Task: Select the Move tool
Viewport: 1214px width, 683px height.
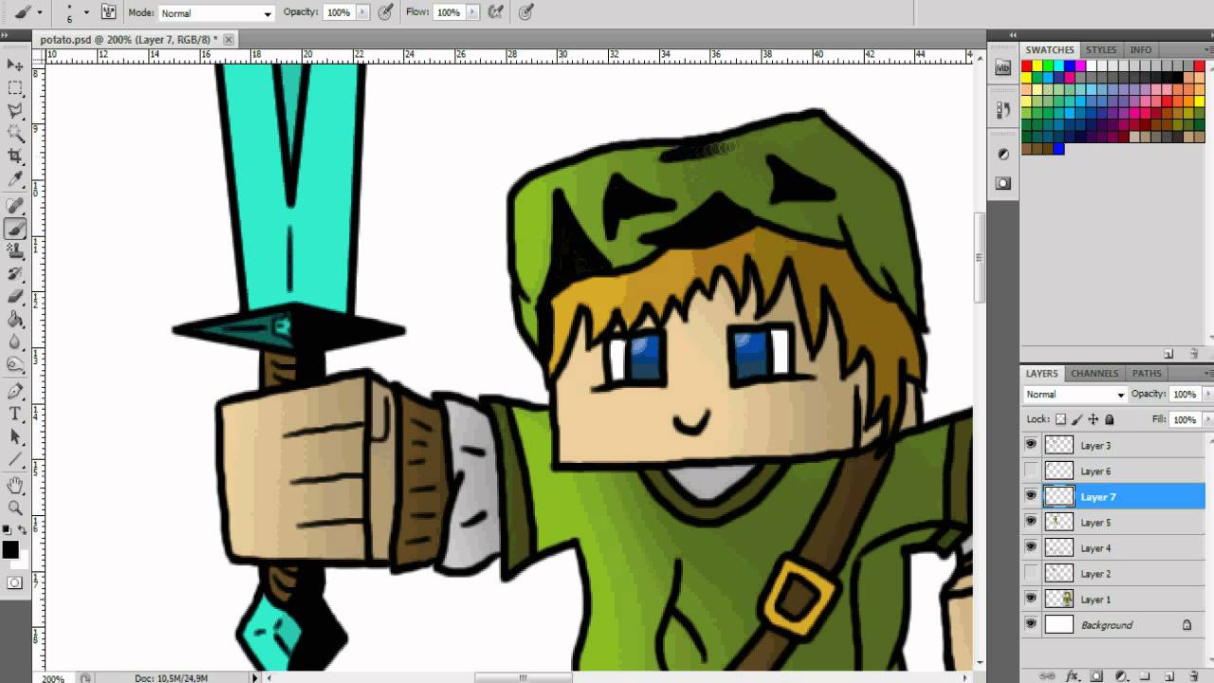Action: [15, 65]
